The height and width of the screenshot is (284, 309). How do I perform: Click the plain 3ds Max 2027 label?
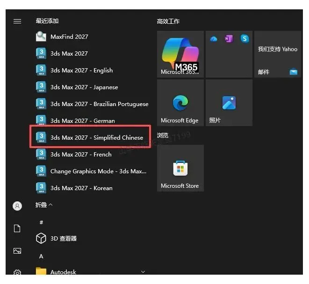[x=69, y=53]
